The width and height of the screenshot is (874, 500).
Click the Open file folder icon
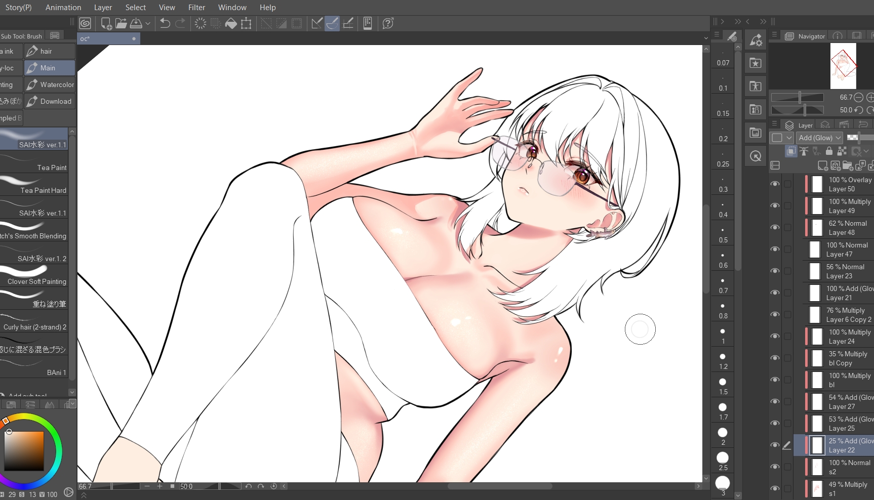coord(121,23)
